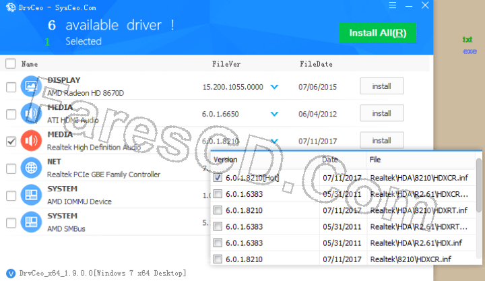Click the ATI HDMI Audio speaker icon
Image resolution: width=485 pixels, height=281 pixels.
[x=31, y=114]
